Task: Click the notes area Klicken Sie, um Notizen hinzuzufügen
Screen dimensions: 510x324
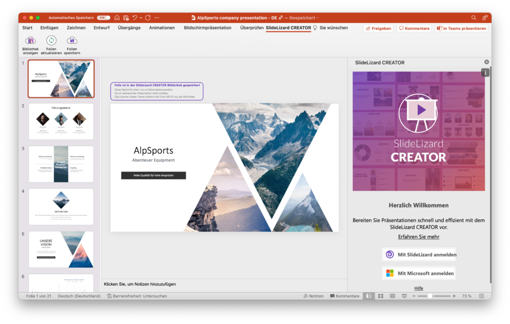Action: pos(140,284)
